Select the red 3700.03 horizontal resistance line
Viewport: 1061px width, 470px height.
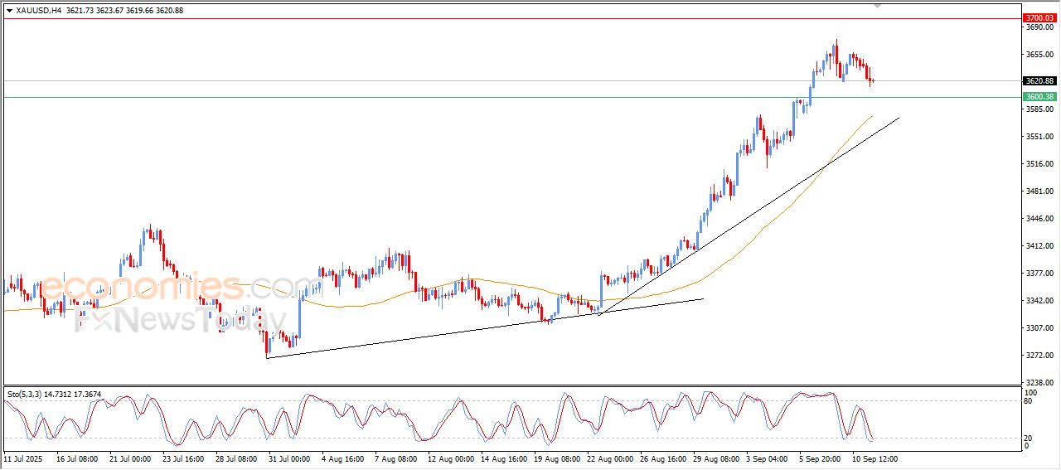tap(497, 18)
